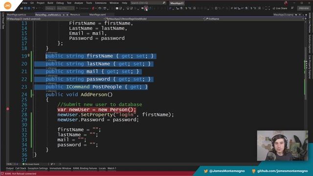Click the PREVIEW button
This screenshot has width=313, height=176.
pos(304,8)
